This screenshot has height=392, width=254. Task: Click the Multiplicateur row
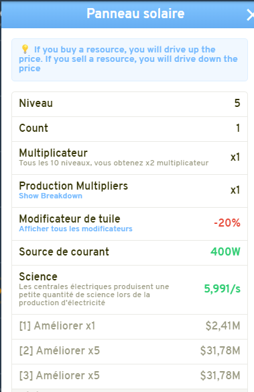click(129, 157)
